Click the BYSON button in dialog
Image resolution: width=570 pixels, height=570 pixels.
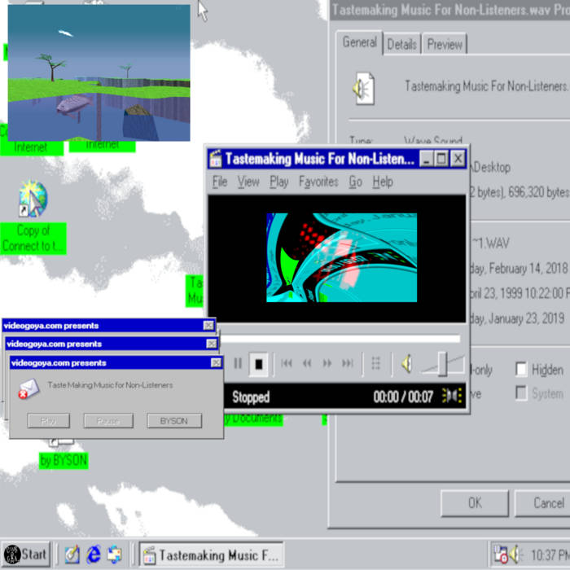(173, 421)
